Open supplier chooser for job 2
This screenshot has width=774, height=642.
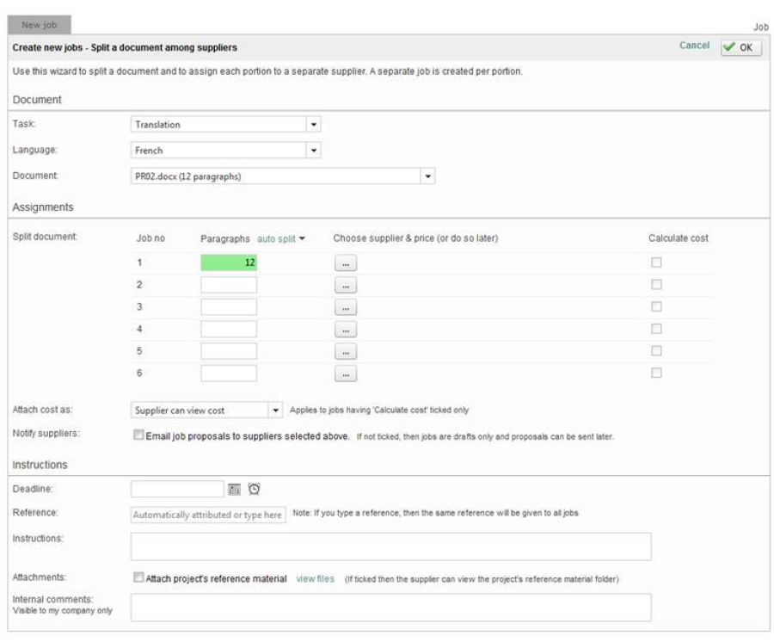(x=344, y=285)
